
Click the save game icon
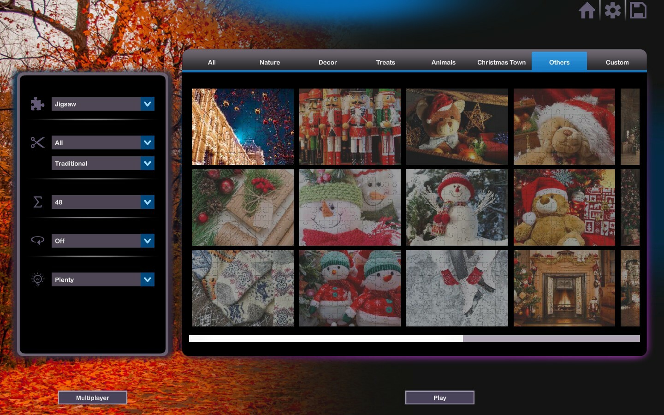(x=638, y=10)
